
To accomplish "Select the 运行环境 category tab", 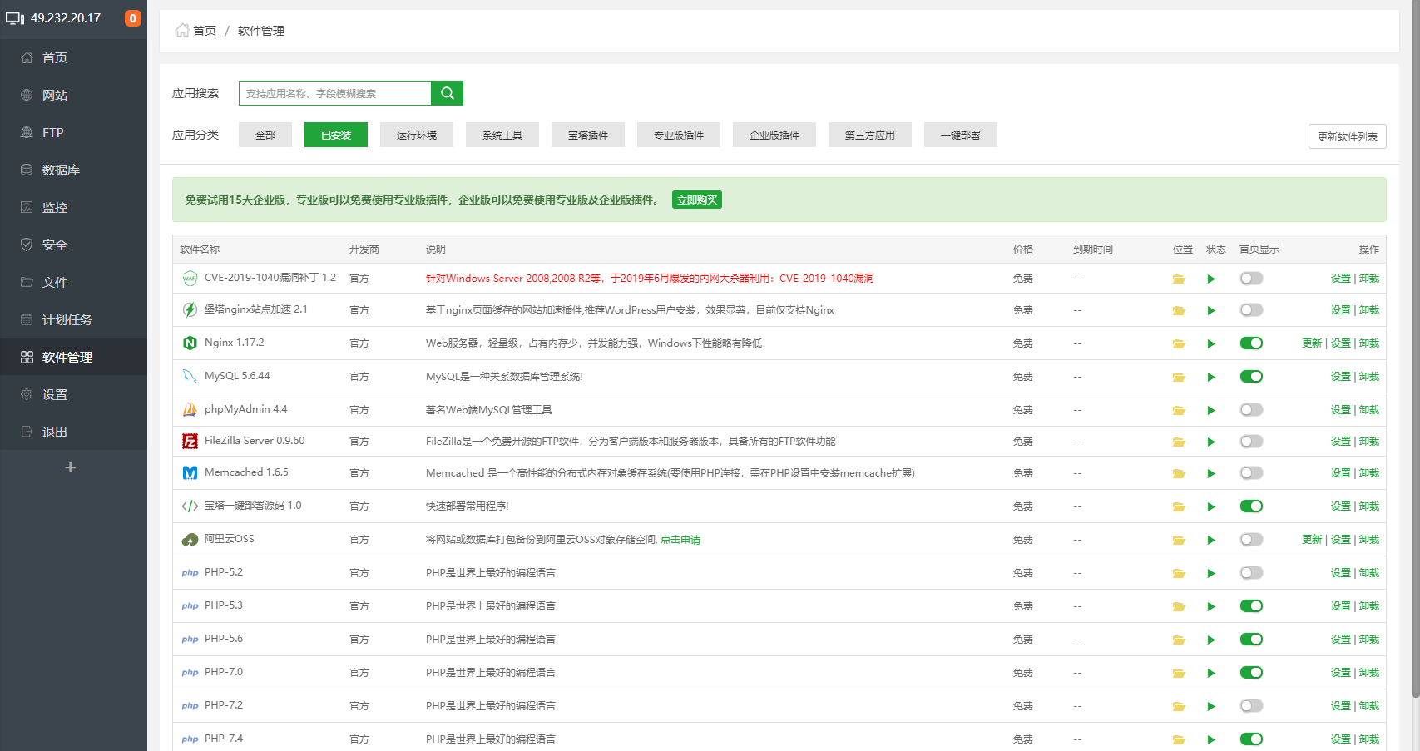I will (x=417, y=135).
